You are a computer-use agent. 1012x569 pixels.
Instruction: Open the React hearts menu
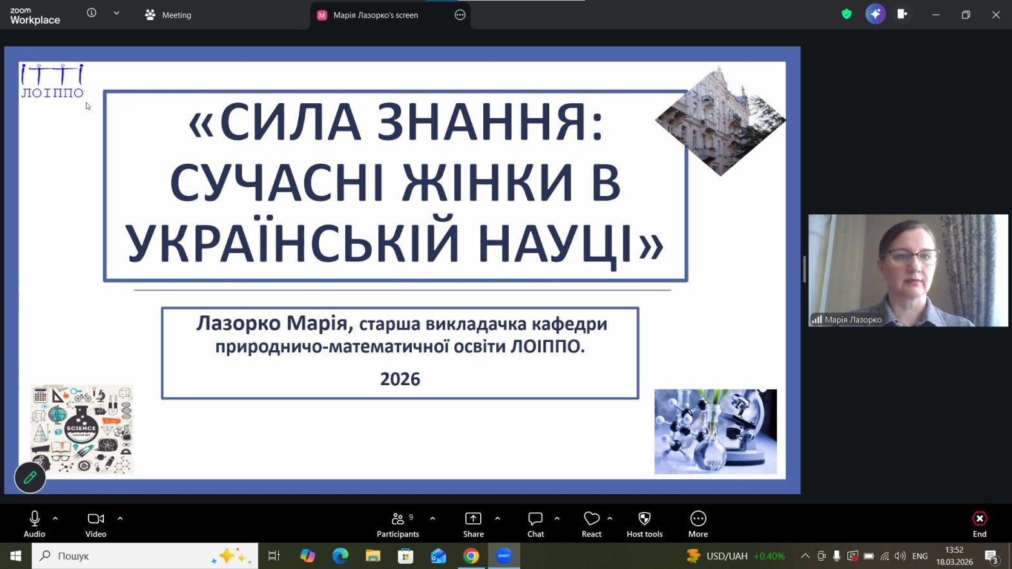(x=591, y=524)
